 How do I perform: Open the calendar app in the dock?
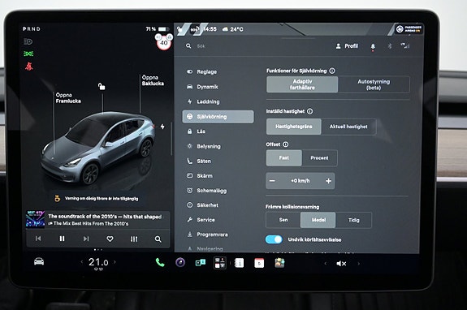259,263
